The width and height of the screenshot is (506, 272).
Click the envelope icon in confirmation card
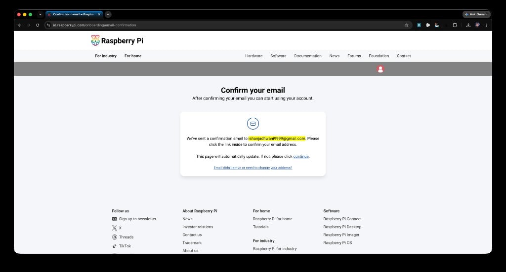coord(253,124)
